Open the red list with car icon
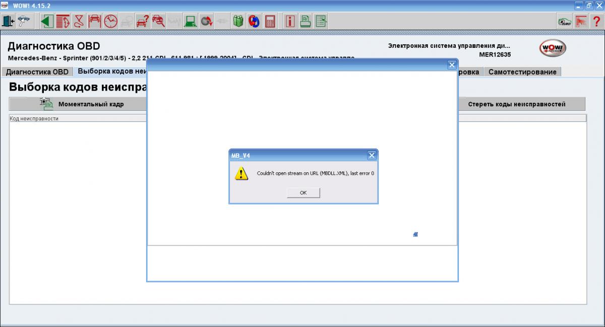The height and width of the screenshot is (327, 605). 63,21
